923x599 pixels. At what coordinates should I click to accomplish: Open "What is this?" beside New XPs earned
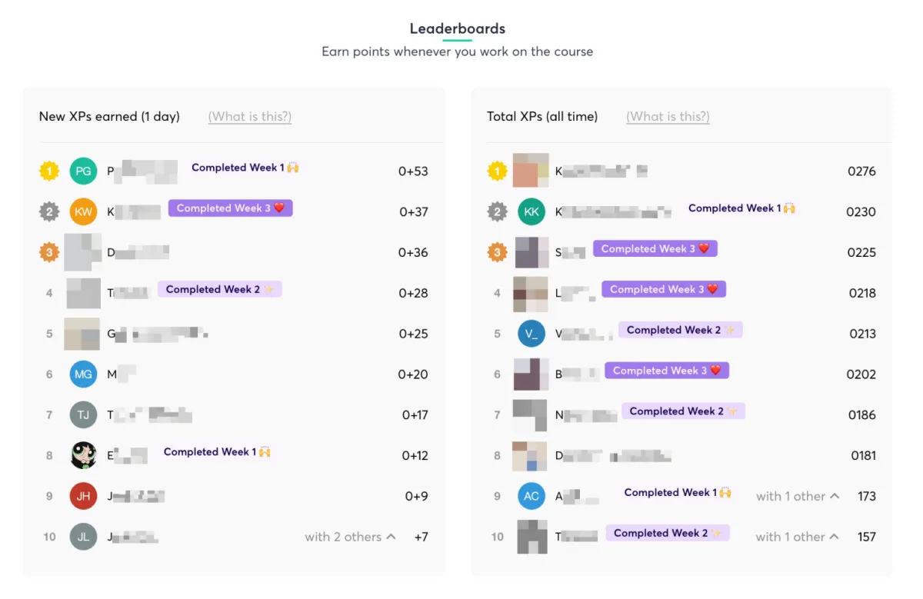(x=250, y=117)
